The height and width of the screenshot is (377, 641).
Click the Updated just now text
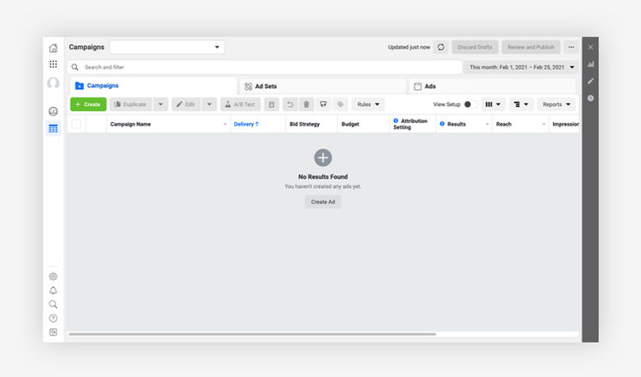(x=409, y=47)
